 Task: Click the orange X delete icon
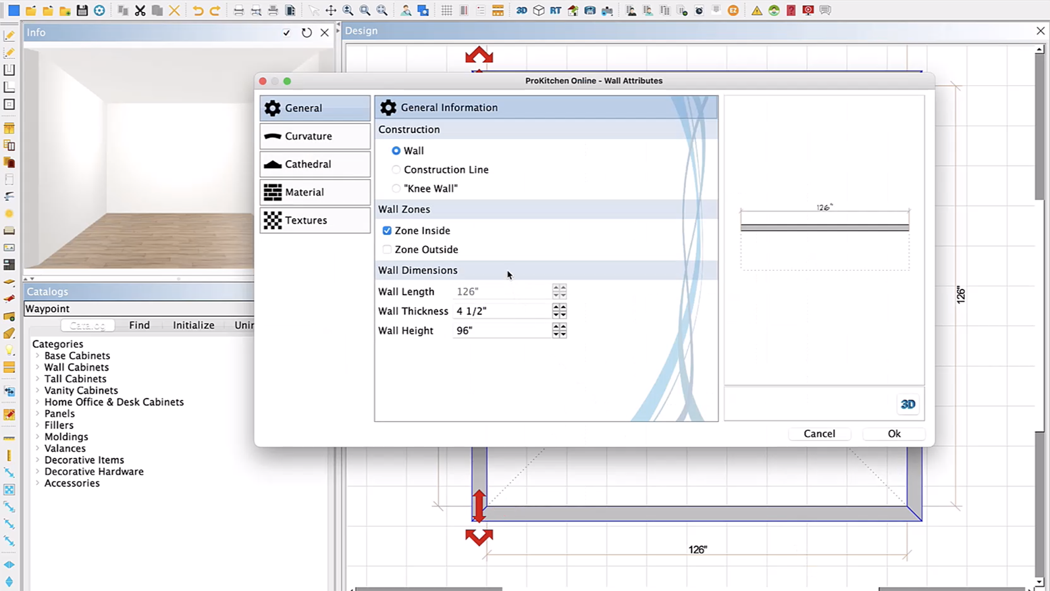point(174,10)
